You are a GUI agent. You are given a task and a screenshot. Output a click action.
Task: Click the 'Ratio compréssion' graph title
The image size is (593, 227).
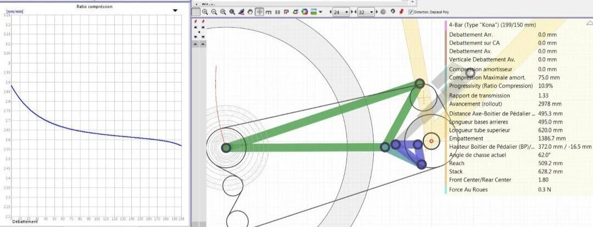pyautogui.click(x=94, y=7)
